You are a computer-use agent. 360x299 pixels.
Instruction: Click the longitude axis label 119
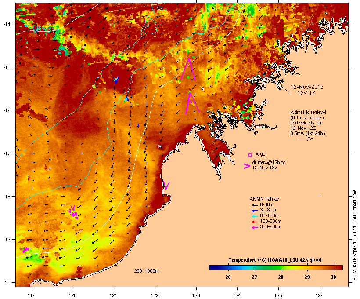(x=32, y=295)
